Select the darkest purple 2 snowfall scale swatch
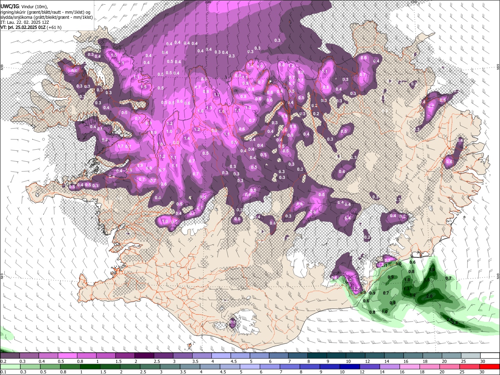 tap(144, 356)
